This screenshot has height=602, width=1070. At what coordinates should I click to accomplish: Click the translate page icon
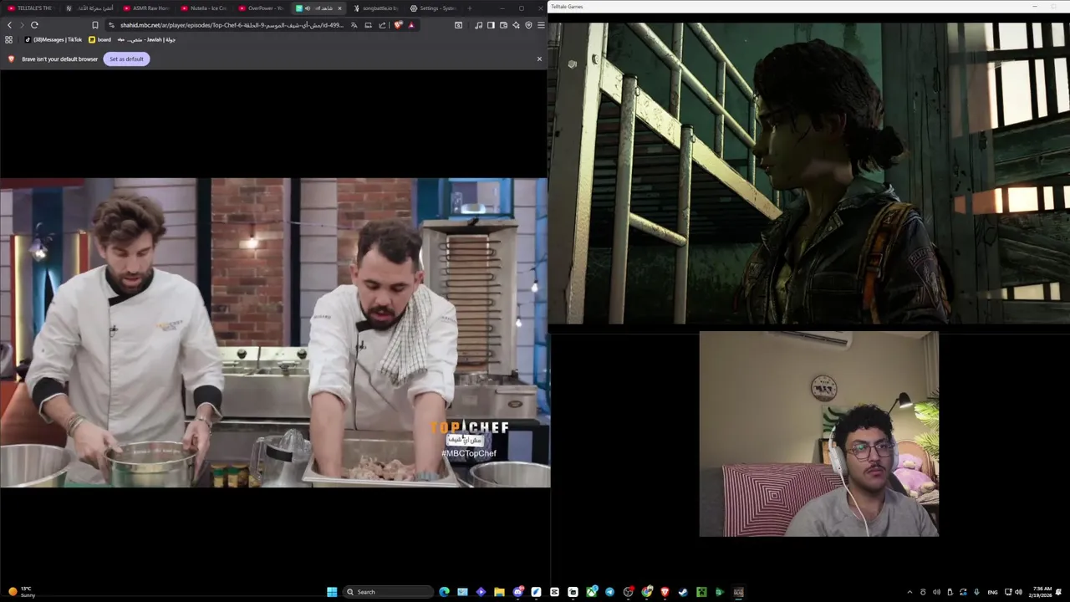[x=354, y=25]
